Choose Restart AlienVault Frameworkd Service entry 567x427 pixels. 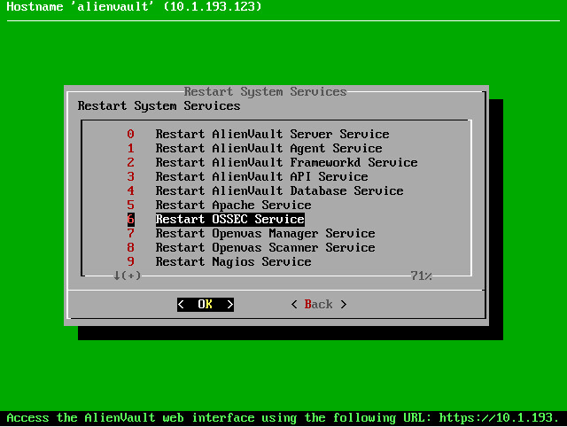coord(286,162)
